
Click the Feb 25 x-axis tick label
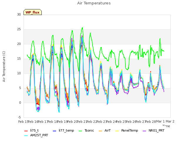pos(121,122)
